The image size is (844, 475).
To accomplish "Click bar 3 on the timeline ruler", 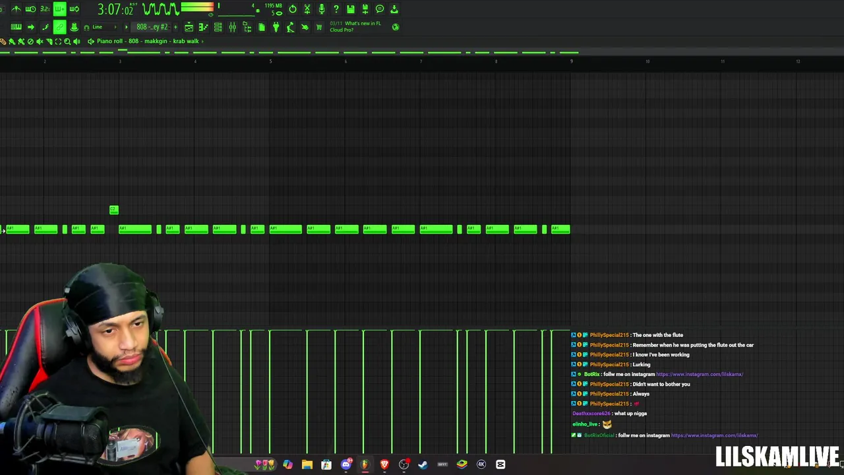I will (120, 61).
